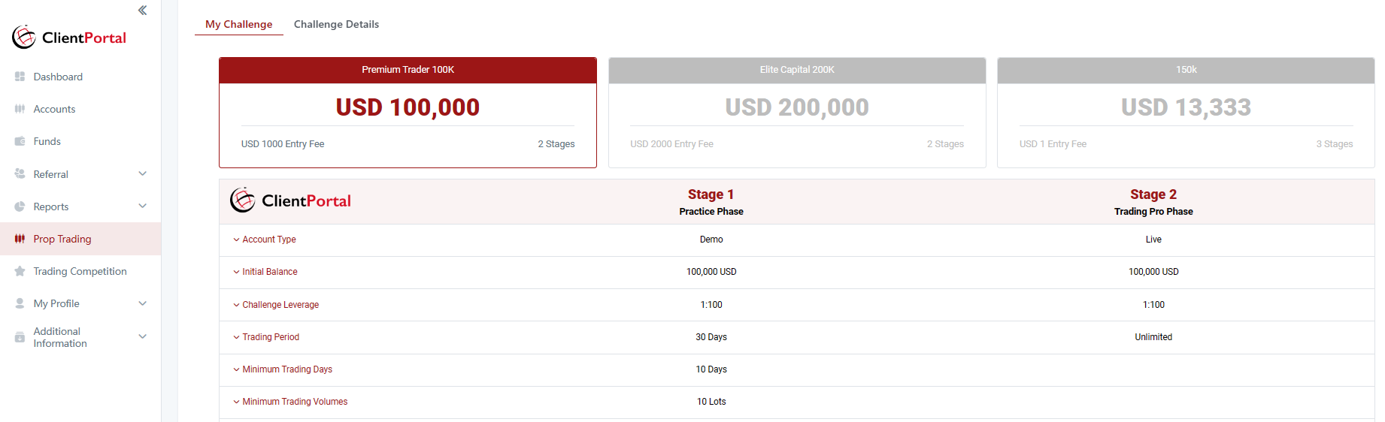This screenshot has width=1385, height=422.
Task: Select the Elite Capital 200K challenge card
Action: tap(797, 113)
